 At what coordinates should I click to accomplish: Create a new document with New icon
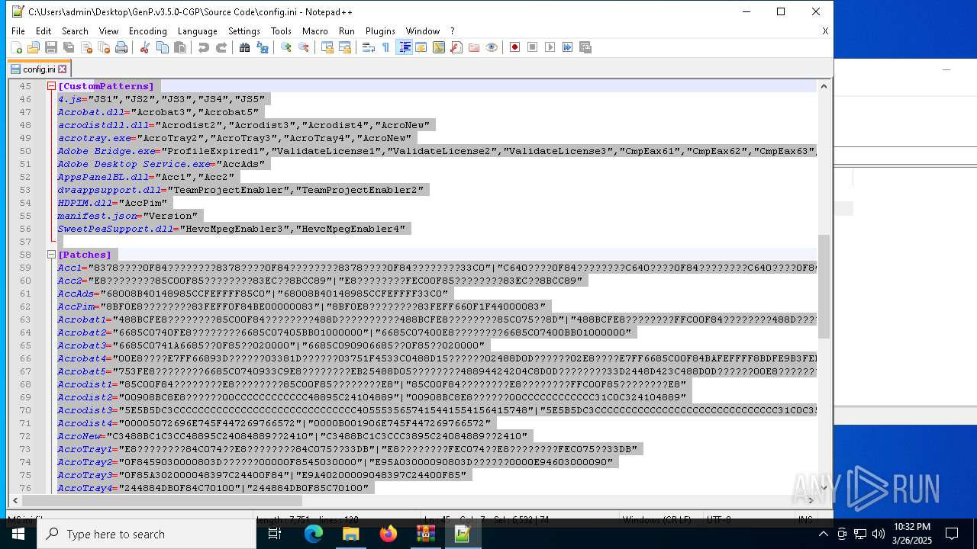[16, 47]
